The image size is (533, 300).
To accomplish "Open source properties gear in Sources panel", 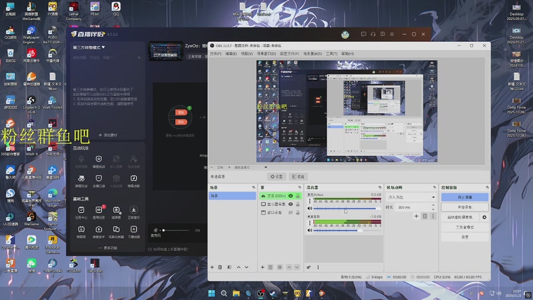I will click(x=280, y=267).
